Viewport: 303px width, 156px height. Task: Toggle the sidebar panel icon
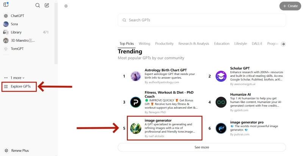point(6,5)
